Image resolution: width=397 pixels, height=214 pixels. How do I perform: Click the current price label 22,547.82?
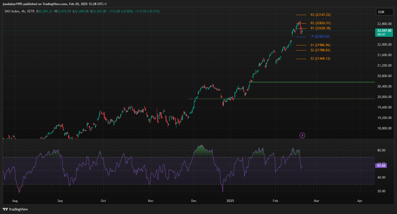coord(384,31)
